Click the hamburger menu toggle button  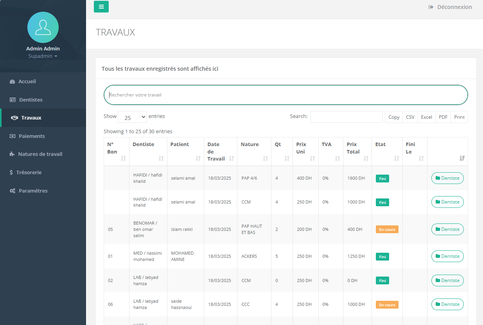pyautogui.click(x=101, y=7)
